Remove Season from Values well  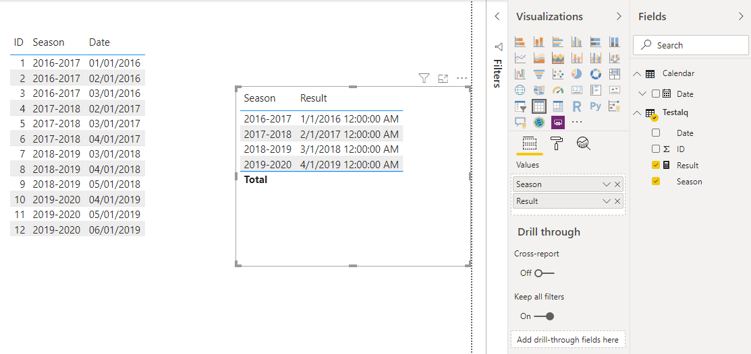point(617,184)
